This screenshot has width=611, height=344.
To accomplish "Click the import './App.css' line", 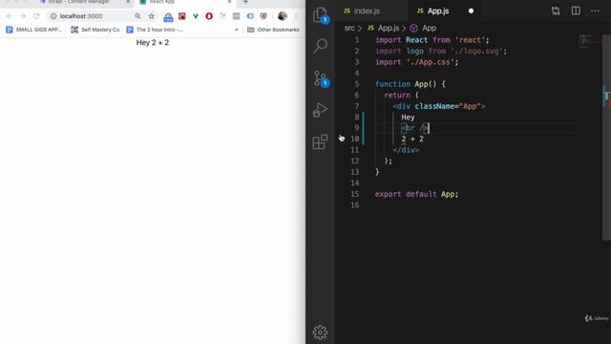I will pos(416,62).
